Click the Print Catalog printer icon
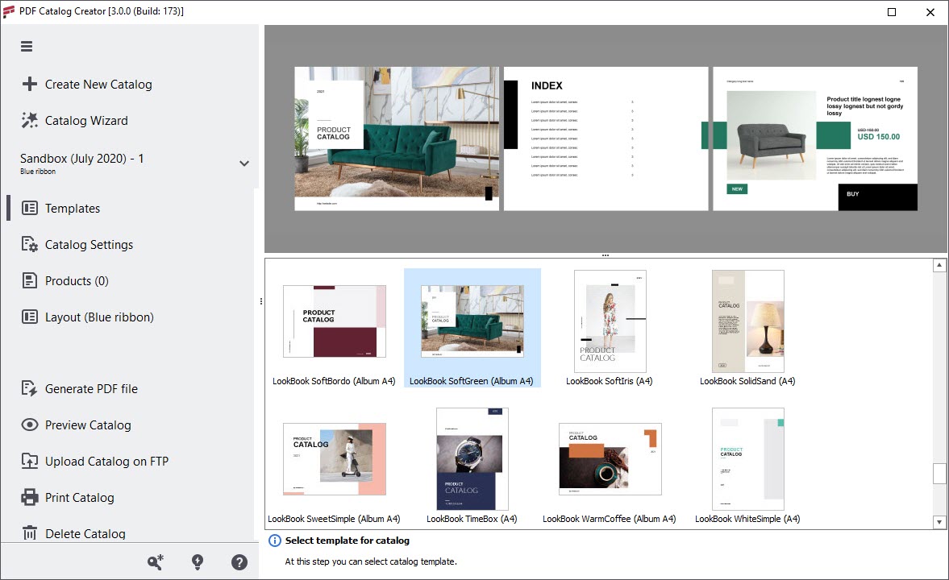Screen dimensions: 949x580 (x=30, y=498)
